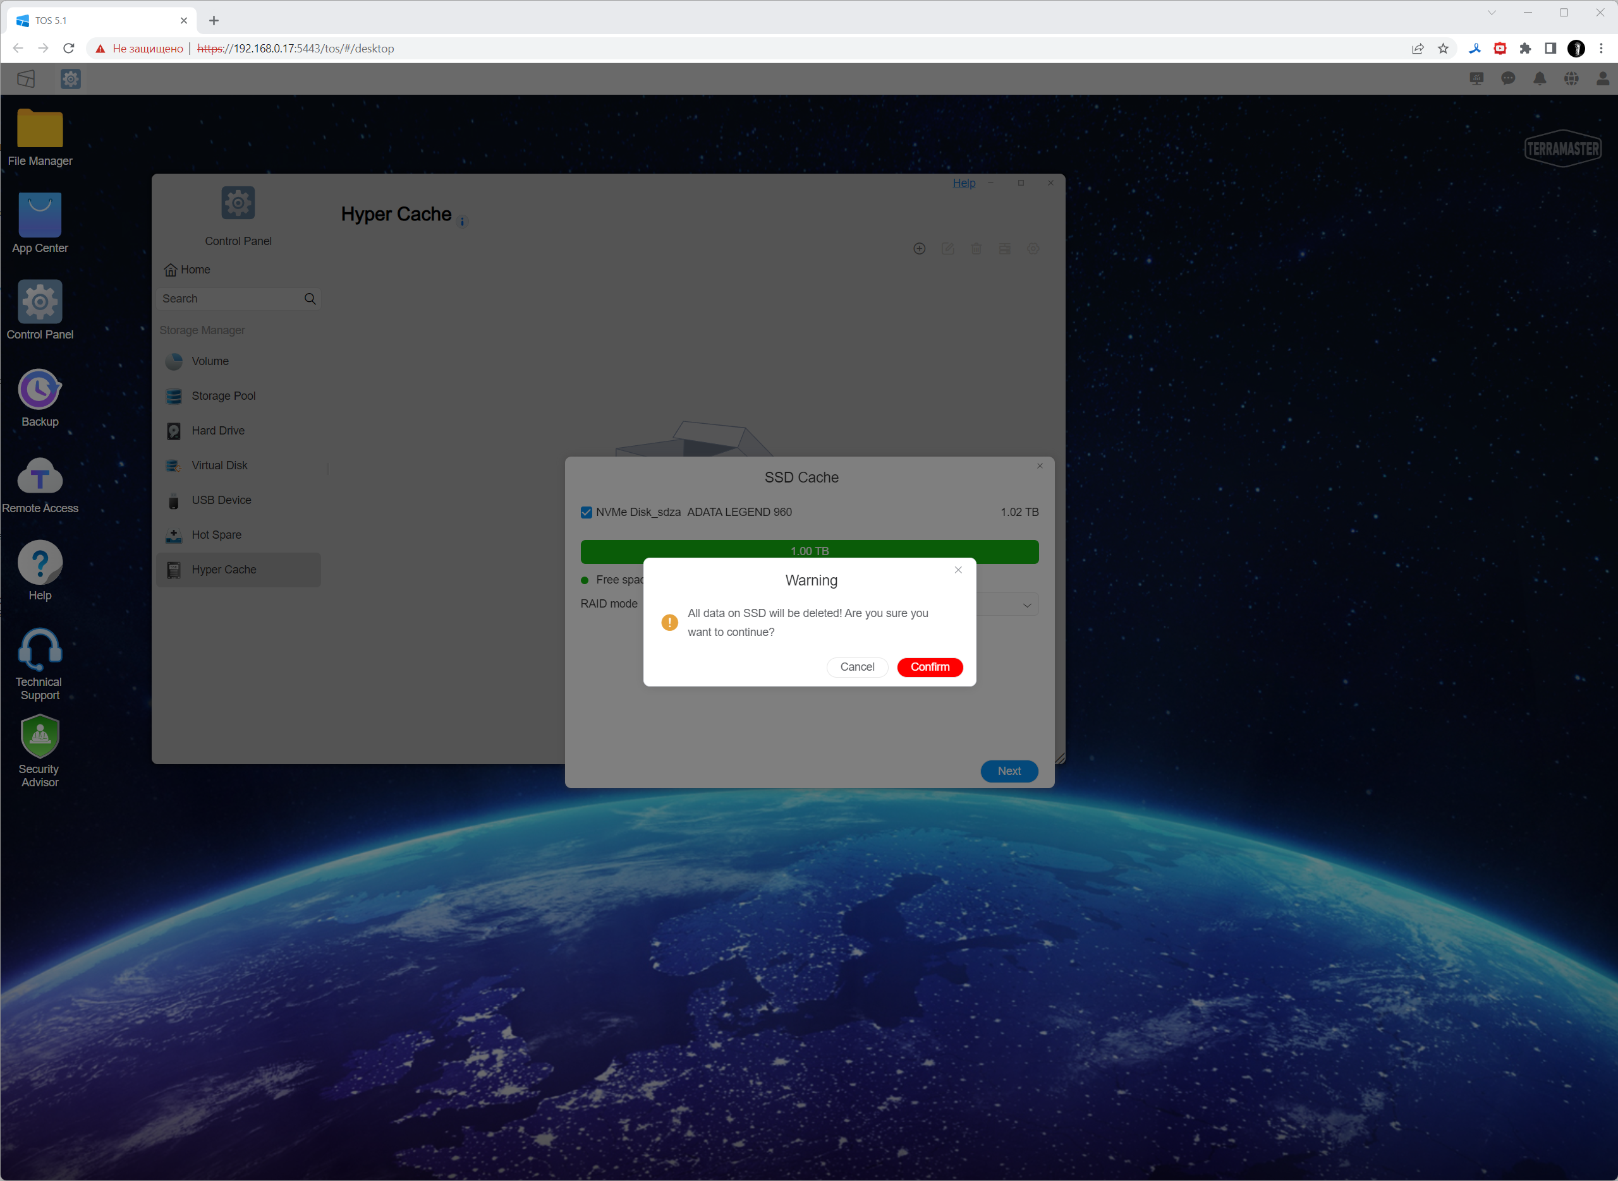Open Virtual Disk sidebar entry

(219, 465)
